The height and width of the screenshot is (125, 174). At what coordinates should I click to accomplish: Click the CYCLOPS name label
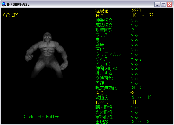click(x=11, y=15)
